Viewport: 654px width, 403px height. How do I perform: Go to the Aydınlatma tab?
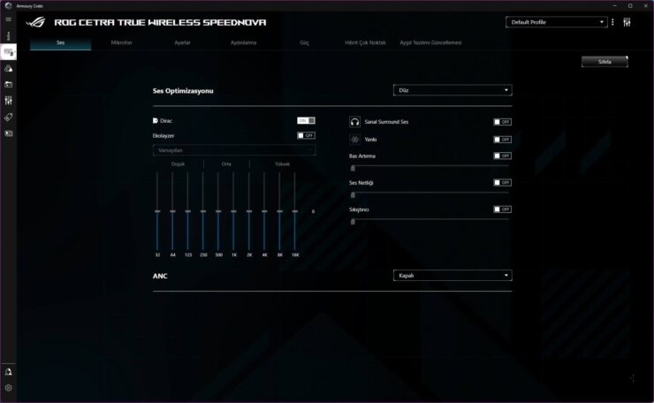point(244,42)
